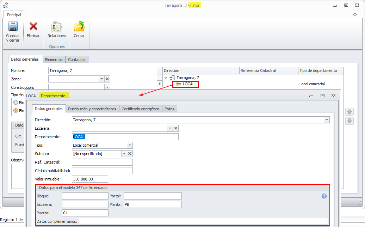365x227 pixels.
Task: Select the Tarragona, 7 tree node
Action: [188, 78]
